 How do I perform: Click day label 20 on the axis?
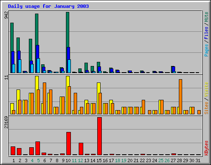[x=130, y=160]
